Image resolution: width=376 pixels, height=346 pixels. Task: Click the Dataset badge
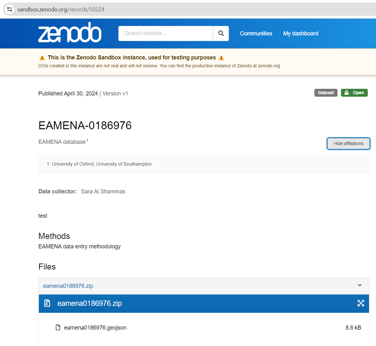[325, 93]
